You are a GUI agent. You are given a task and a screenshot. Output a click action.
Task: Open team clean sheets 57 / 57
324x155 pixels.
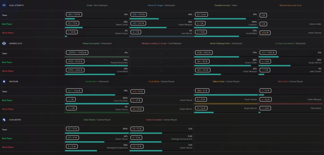[72, 129]
